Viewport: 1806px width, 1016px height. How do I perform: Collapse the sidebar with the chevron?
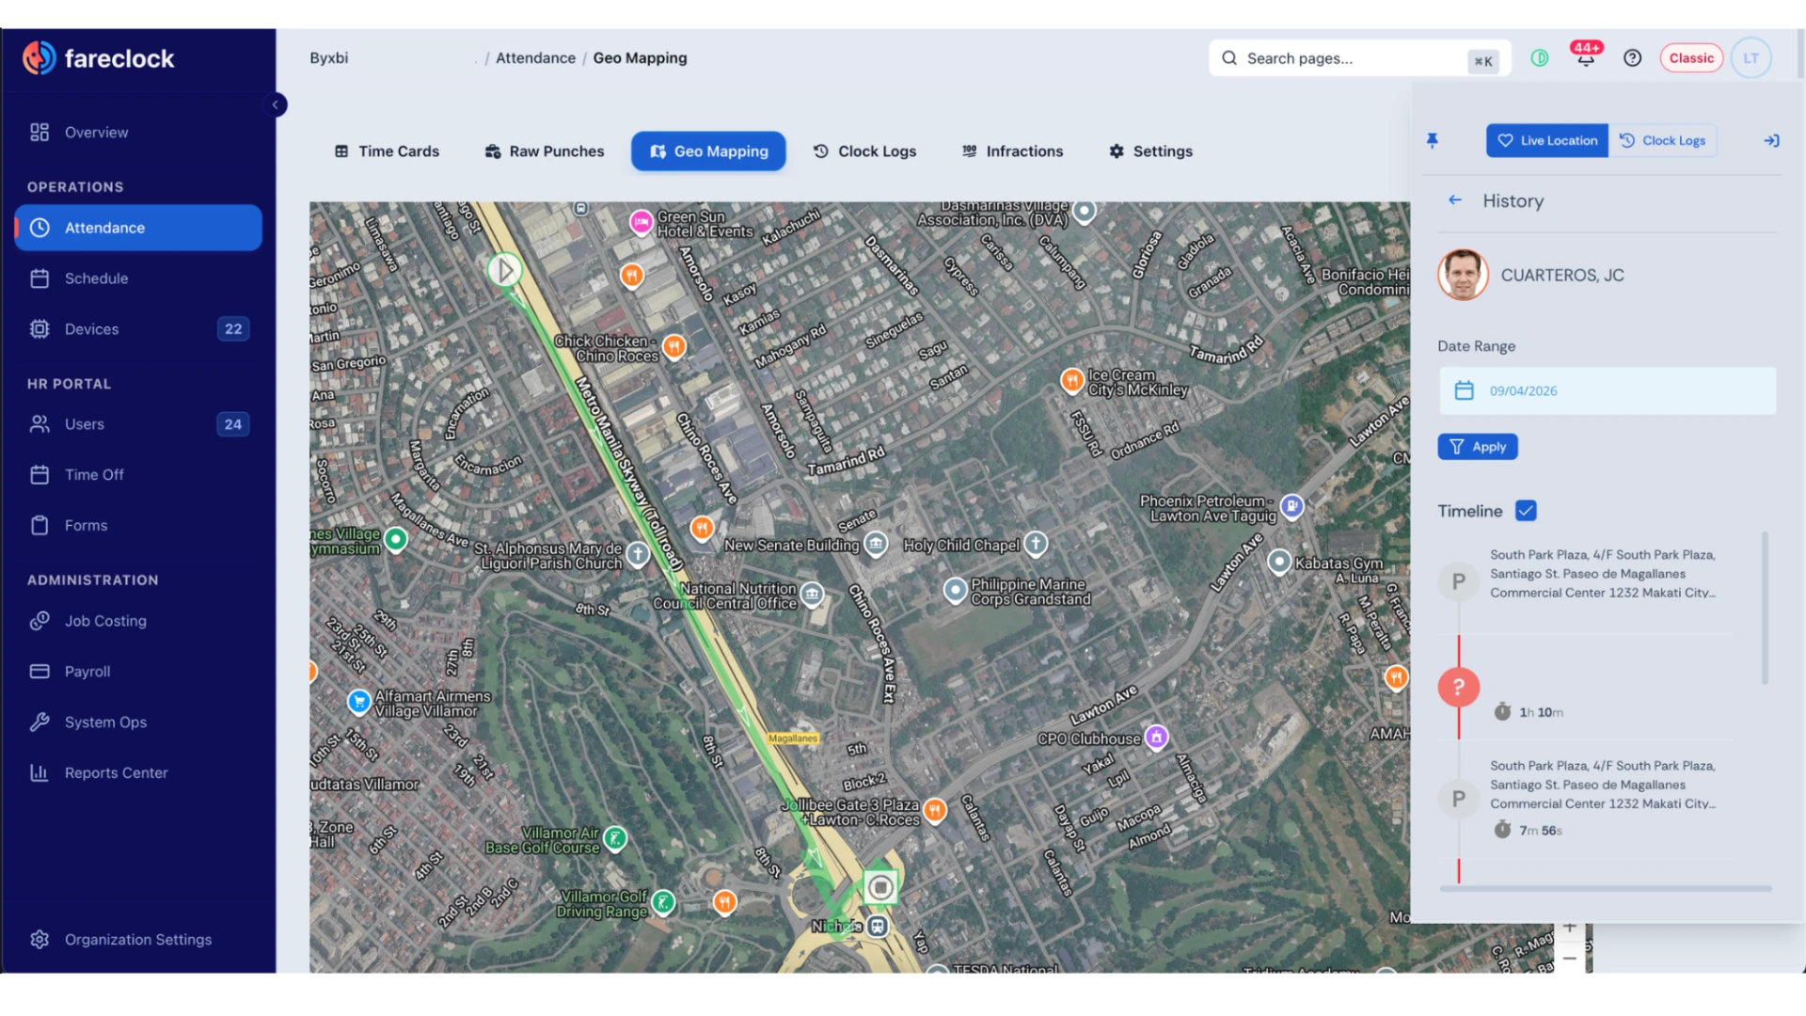coord(275,104)
